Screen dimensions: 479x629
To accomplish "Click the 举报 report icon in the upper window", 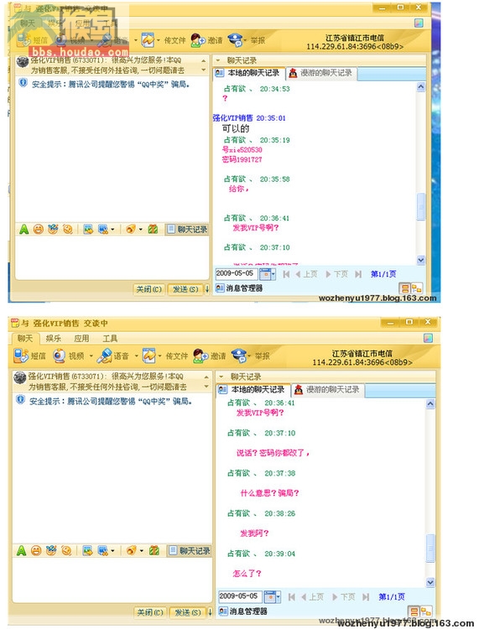I will click(x=235, y=39).
